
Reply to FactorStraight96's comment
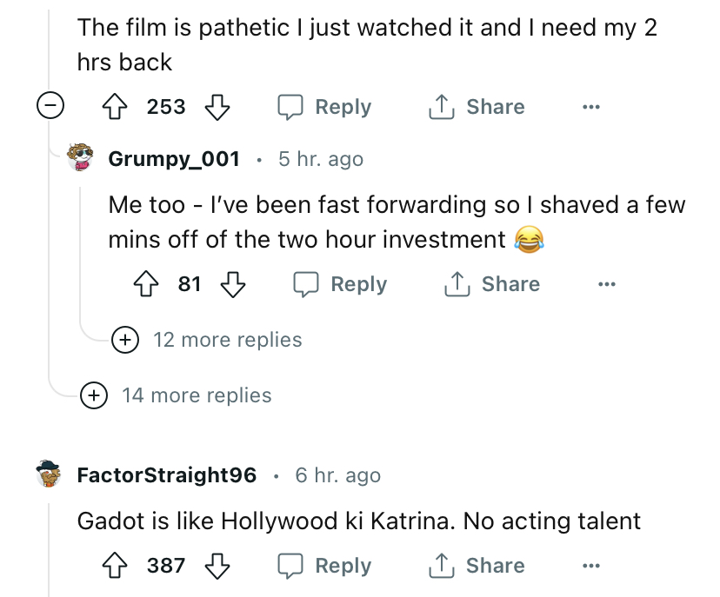(x=324, y=566)
